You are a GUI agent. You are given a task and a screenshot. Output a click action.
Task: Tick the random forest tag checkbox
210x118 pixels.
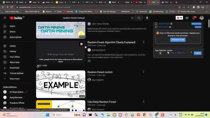[156, 24]
